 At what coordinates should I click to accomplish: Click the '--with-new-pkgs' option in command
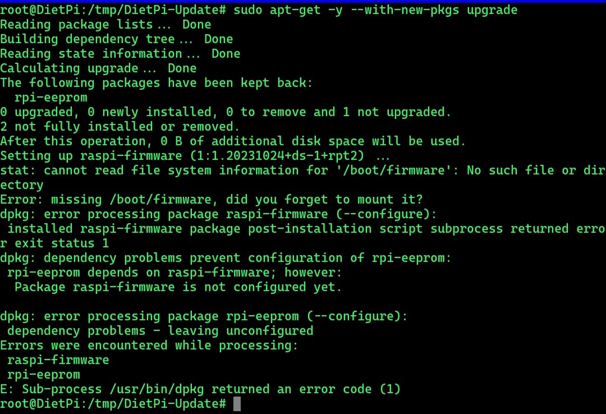point(405,10)
